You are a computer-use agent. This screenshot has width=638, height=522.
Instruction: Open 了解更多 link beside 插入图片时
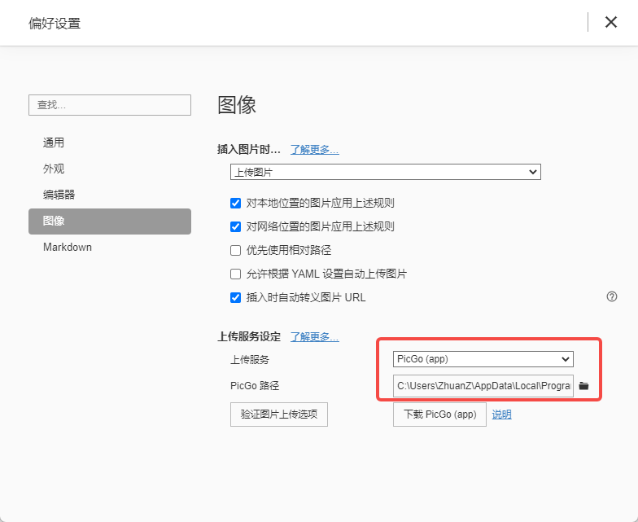314,150
